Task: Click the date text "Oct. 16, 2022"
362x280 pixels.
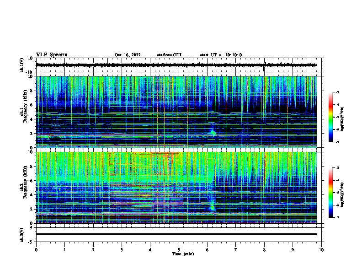Action: pyautogui.click(x=128, y=55)
